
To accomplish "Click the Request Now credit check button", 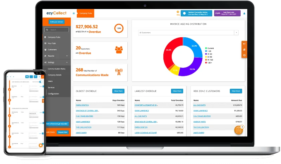I will pos(63,132).
